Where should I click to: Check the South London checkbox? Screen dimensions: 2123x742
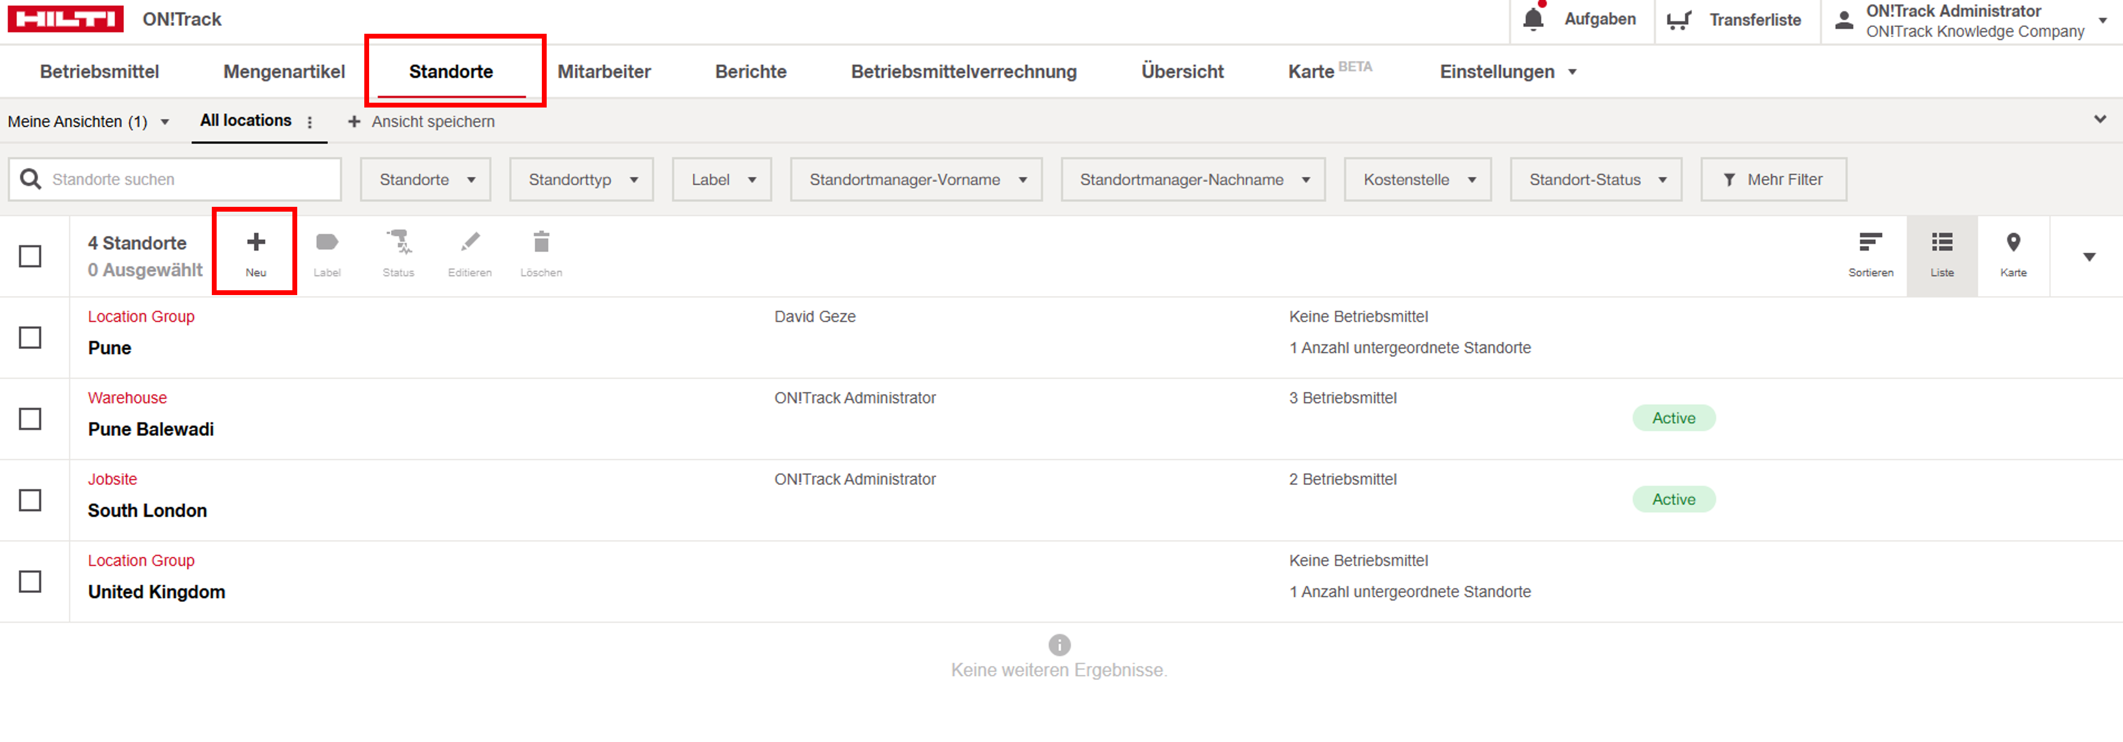coord(30,501)
